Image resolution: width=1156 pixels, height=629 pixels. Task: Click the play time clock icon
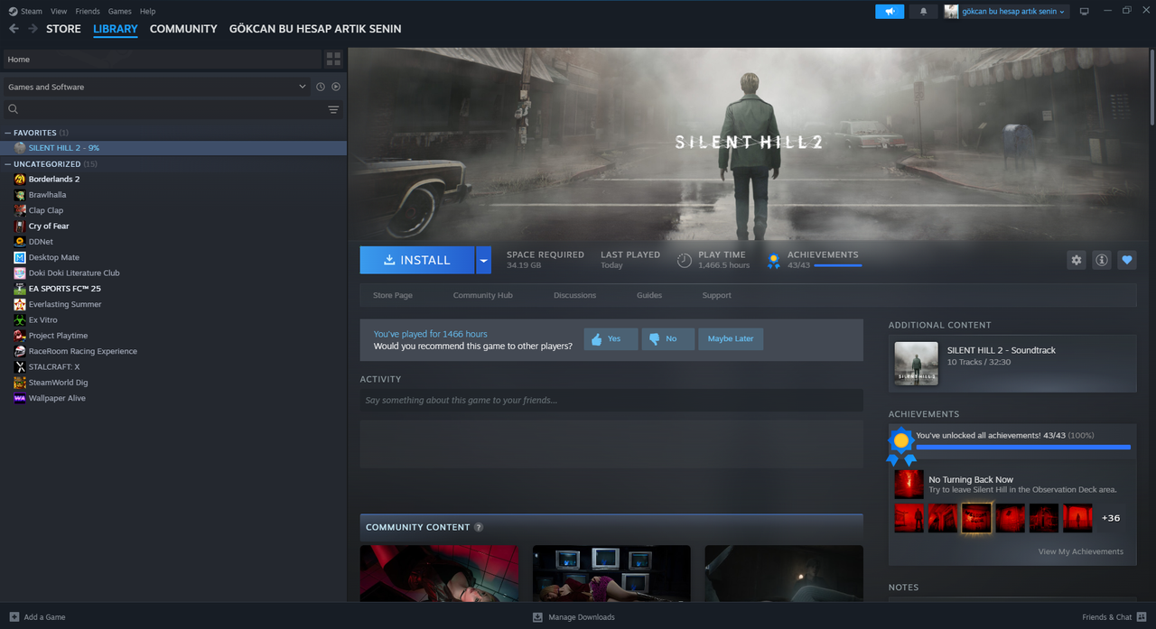685,260
